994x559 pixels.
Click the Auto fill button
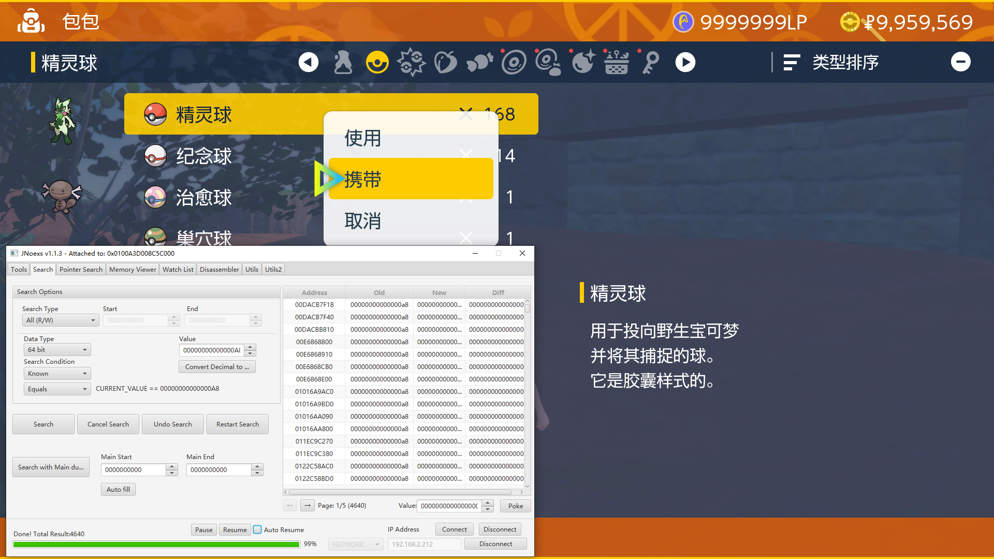[x=118, y=490]
